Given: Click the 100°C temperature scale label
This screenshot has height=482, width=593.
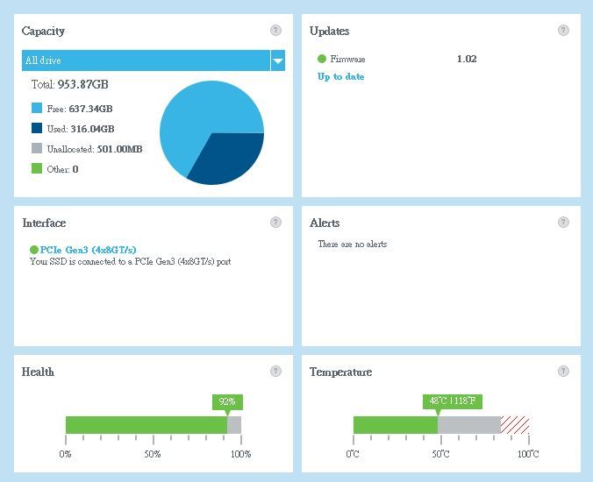Looking at the screenshot, I should pyautogui.click(x=528, y=454).
